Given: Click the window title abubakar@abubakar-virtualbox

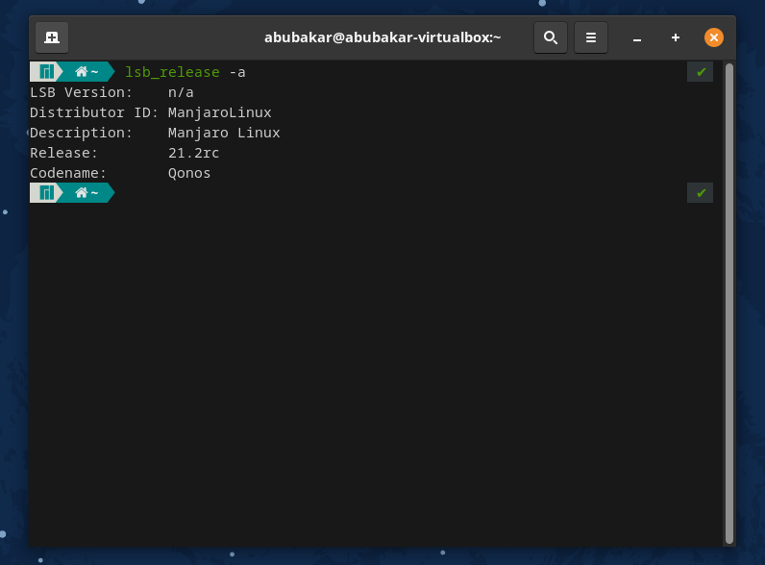Looking at the screenshot, I should pyautogui.click(x=382, y=37).
